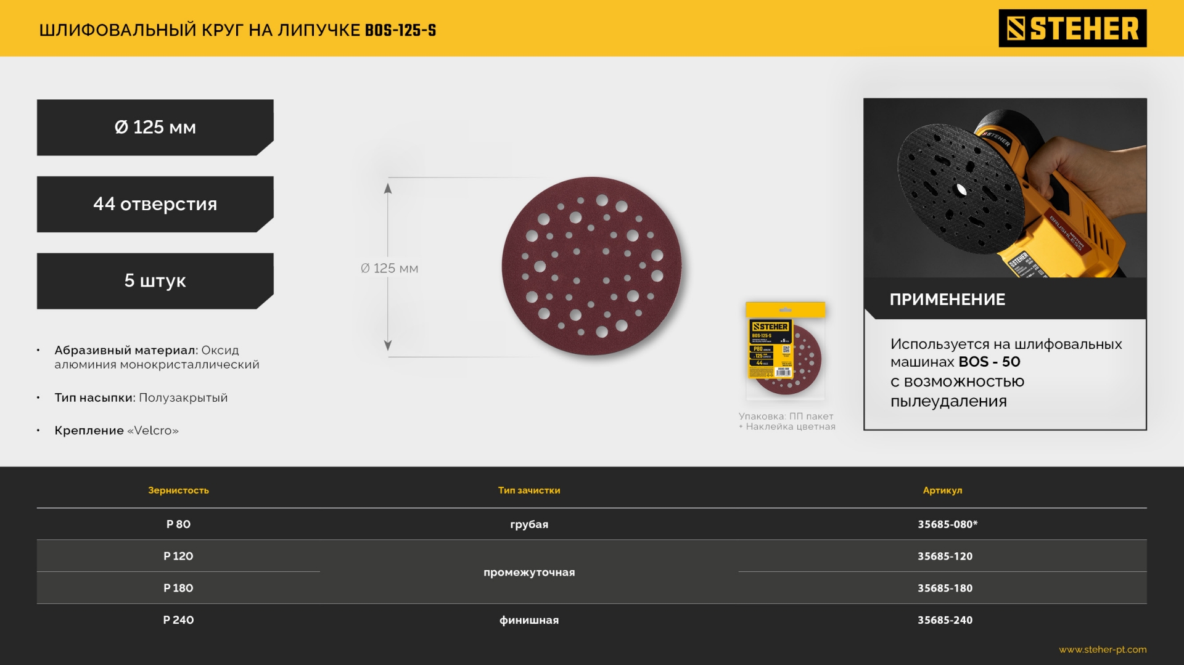Select the 44 отверстия badge
The image size is (1184, 665).
point(155,204)
